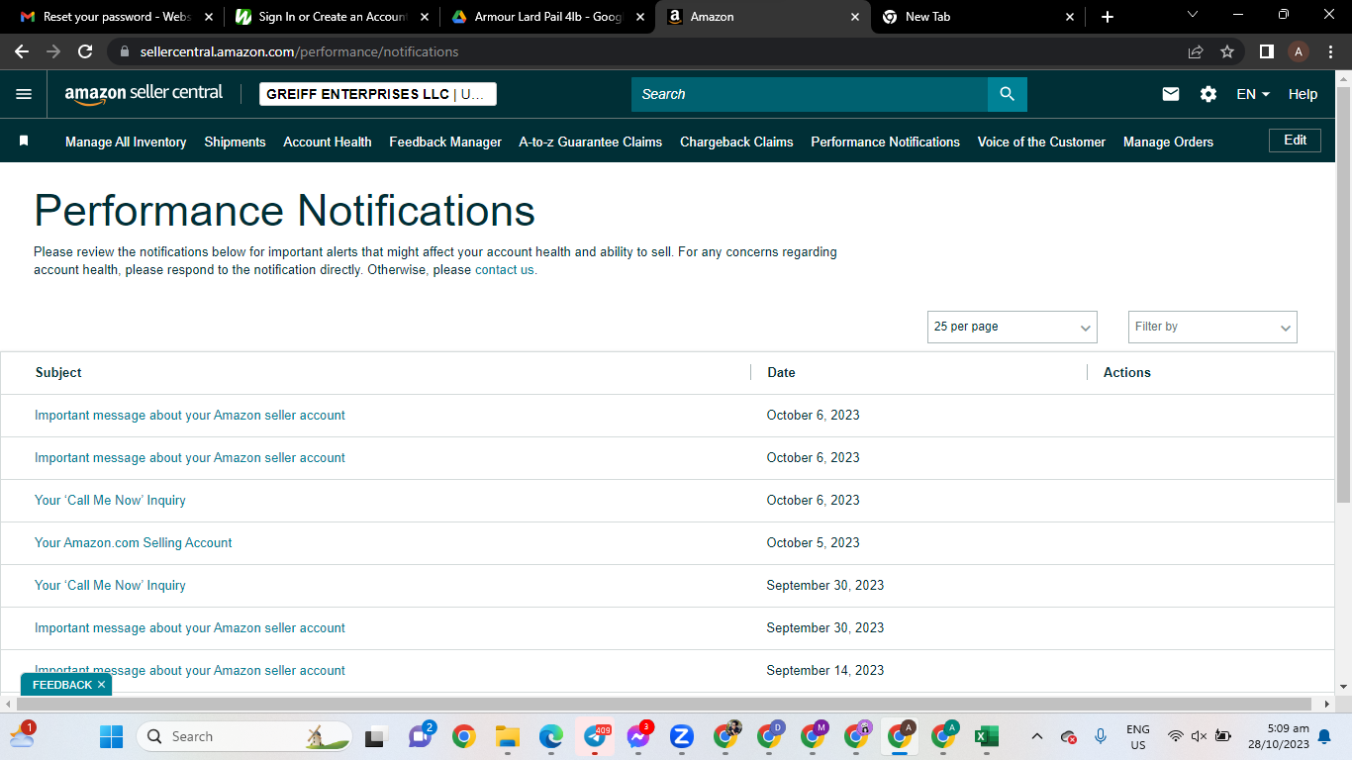Click the Amazon Seller Central logo
The width and height of the screenshot is (1352, 760).
145,94
